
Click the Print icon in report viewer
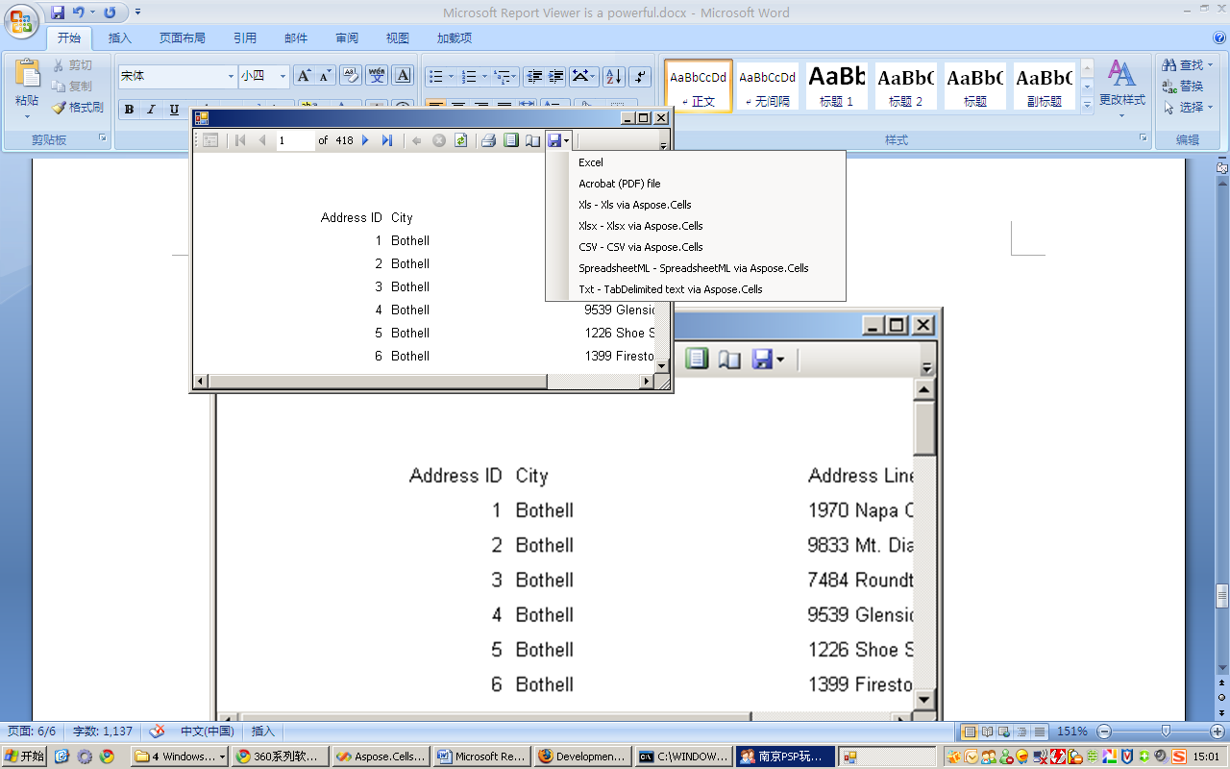[x=488, y=140]
